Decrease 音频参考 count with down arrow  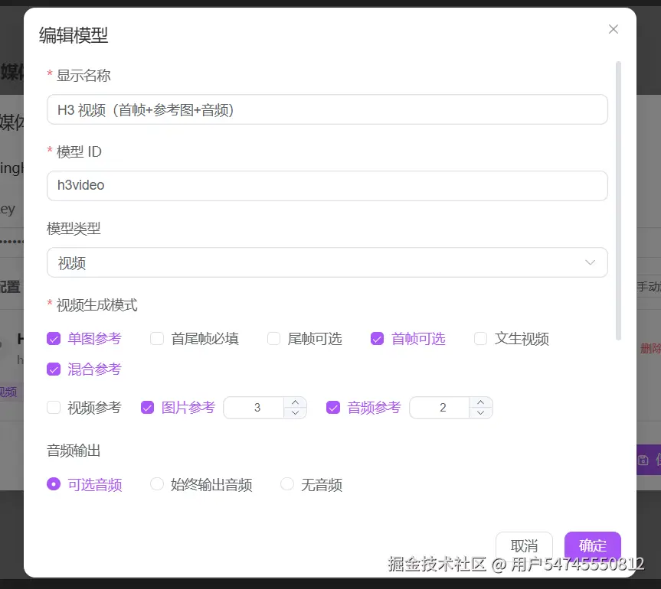(480, 413)
